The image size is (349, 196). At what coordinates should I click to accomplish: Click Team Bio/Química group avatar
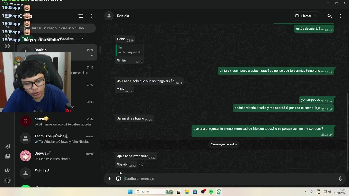tap(25, 139)
